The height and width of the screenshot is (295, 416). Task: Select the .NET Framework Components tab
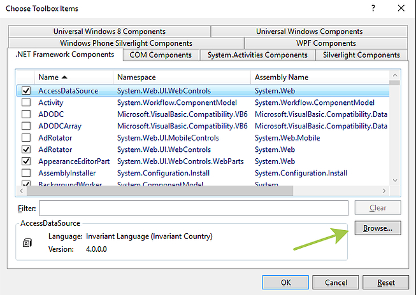pos(65,54)
